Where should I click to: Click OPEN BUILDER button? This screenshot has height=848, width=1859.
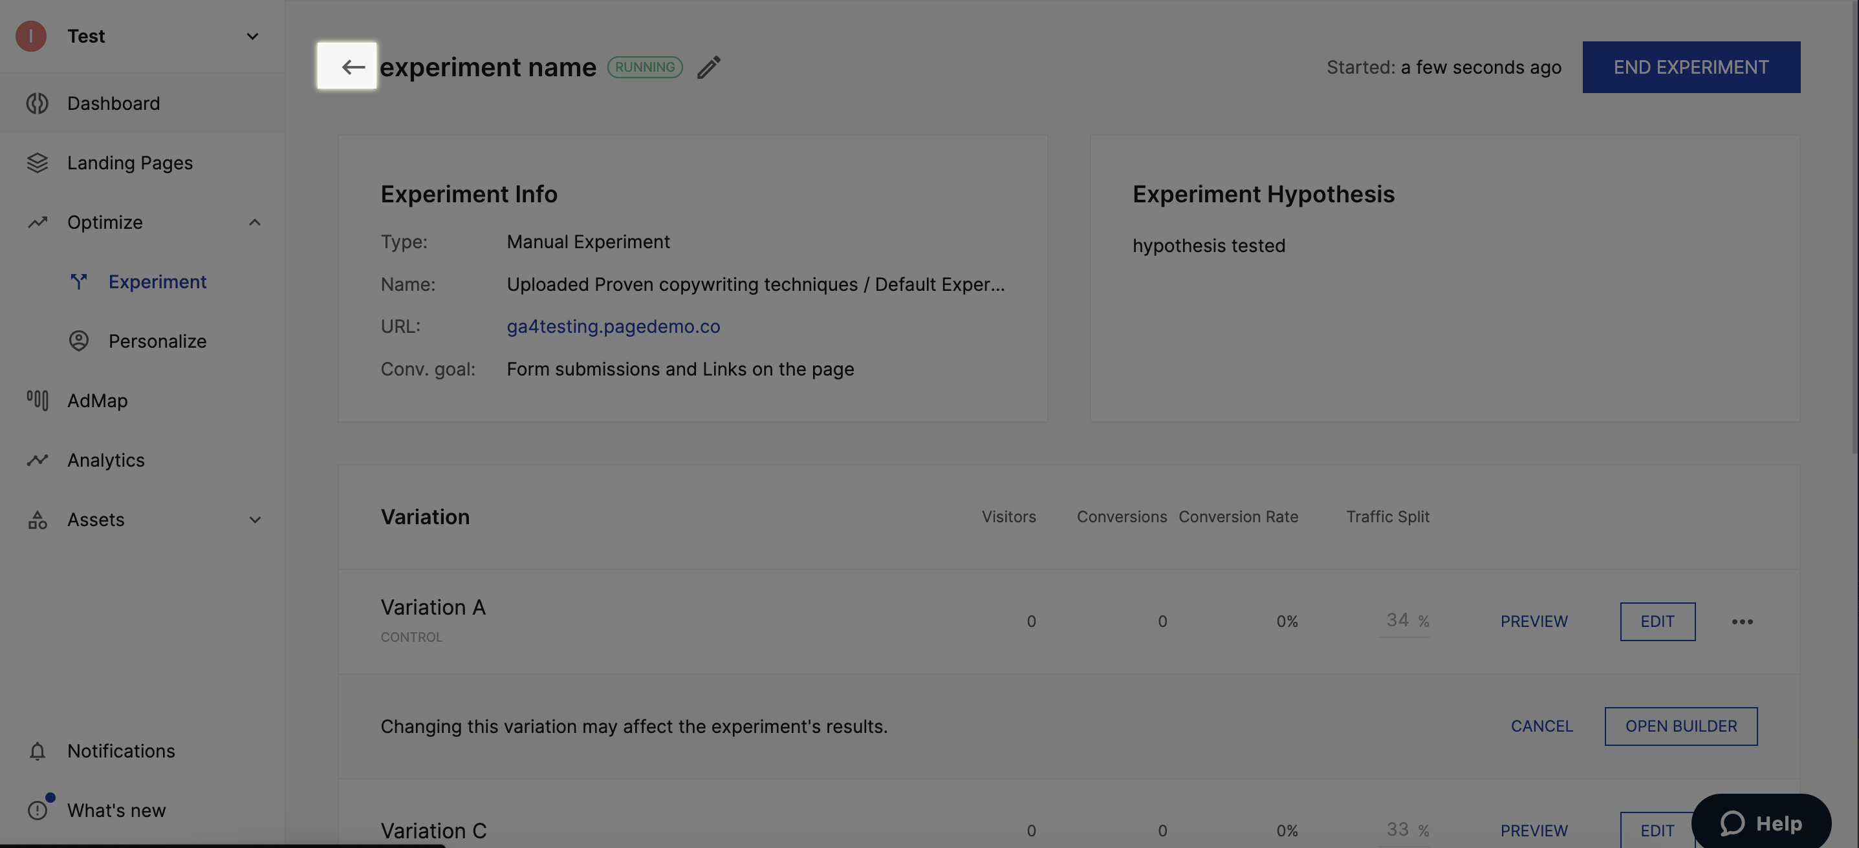point(1680,726)
